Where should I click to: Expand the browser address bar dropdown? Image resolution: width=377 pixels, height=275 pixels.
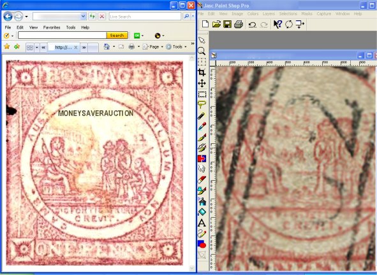point(83,17)
